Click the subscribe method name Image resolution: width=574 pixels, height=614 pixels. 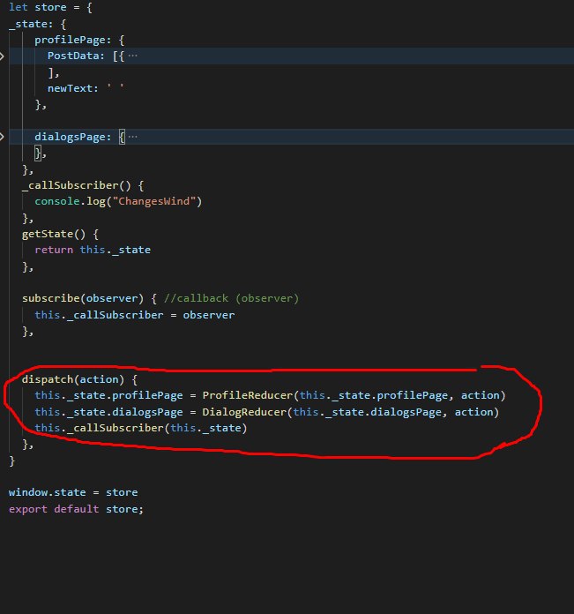click(51, 298)
